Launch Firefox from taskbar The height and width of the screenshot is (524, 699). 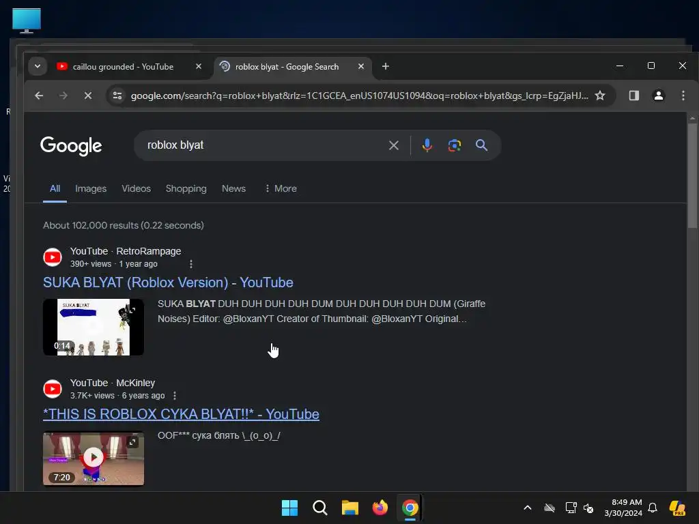tap(380, 508)
